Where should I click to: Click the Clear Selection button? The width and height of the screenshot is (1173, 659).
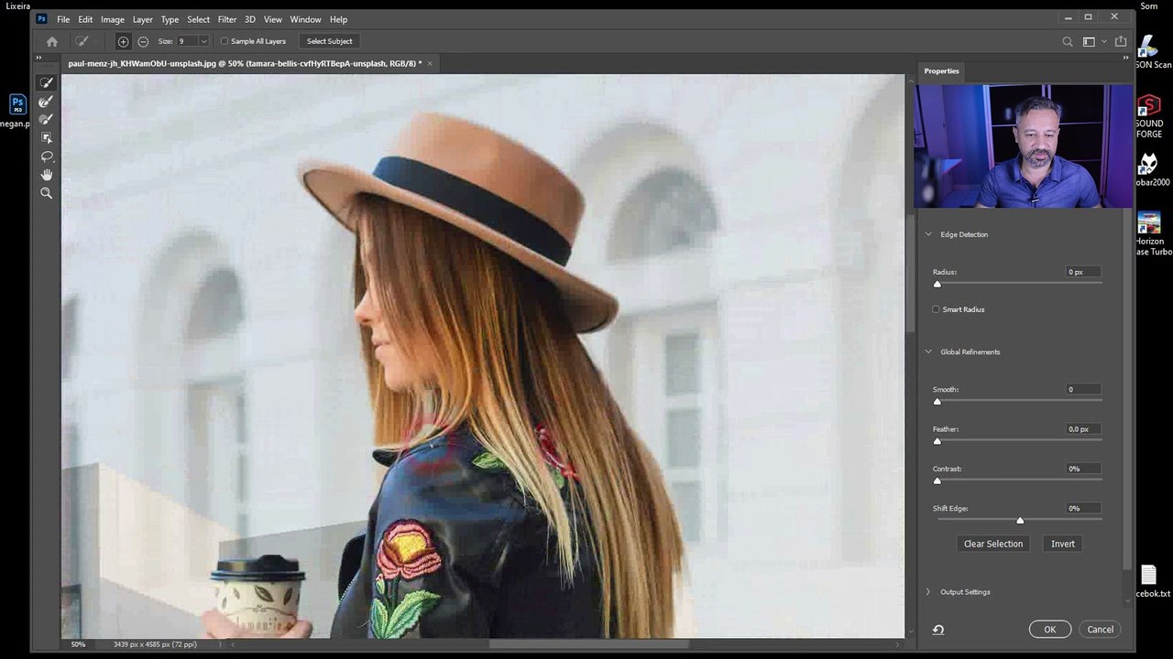pyautogui.click(x=993, y=544)
